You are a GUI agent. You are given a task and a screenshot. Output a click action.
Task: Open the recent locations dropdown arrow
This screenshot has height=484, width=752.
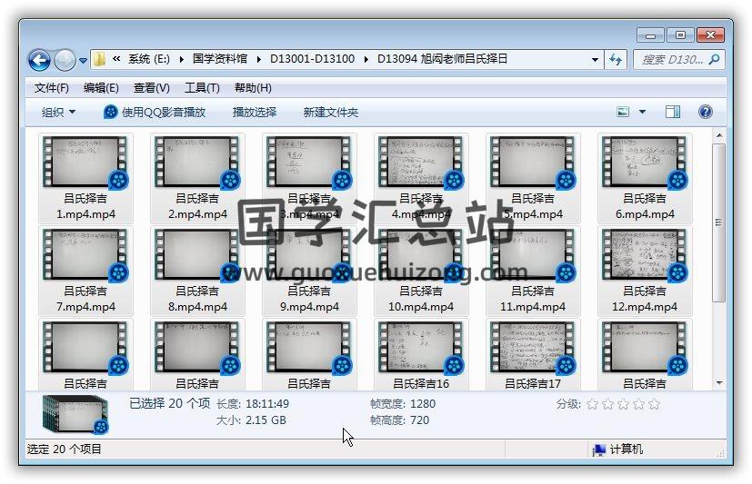(83, 61)
